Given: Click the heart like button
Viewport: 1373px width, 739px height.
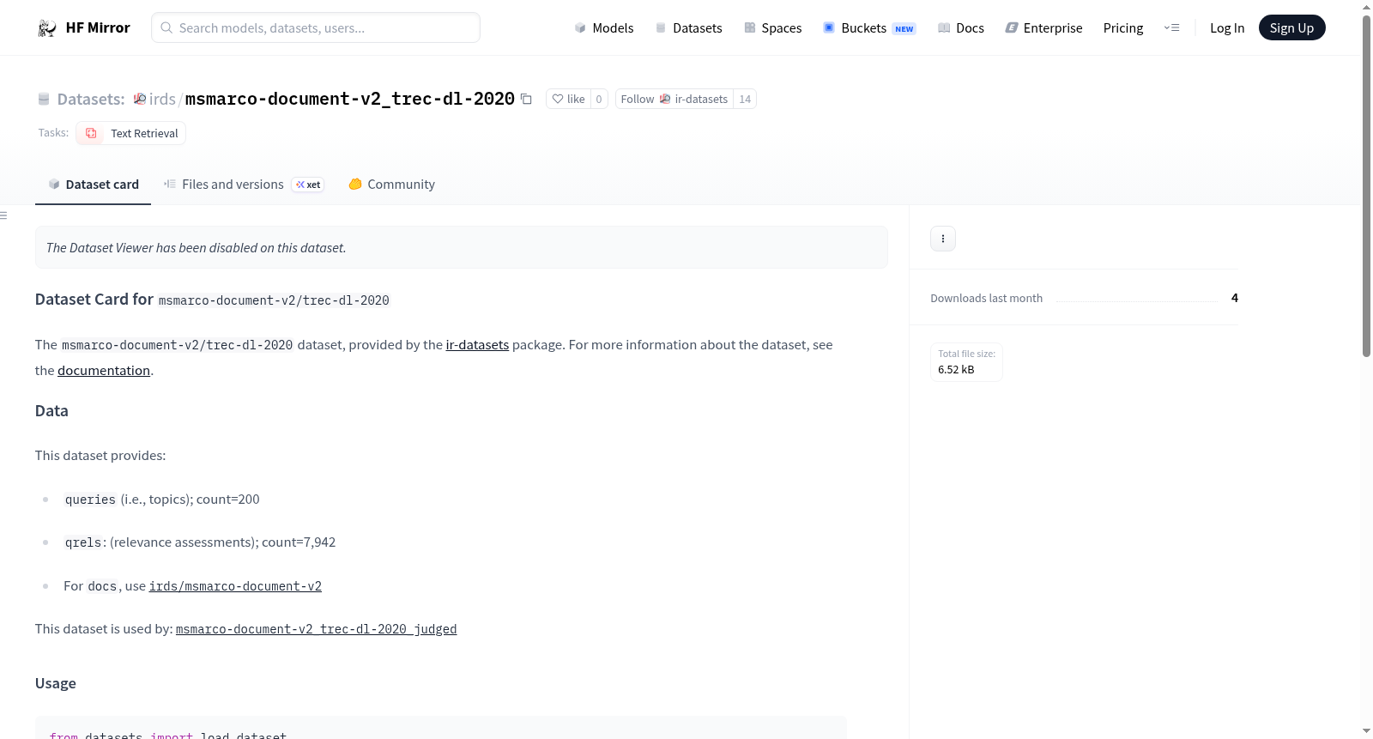Looking at the screenshot, I should tap(568, 100).
